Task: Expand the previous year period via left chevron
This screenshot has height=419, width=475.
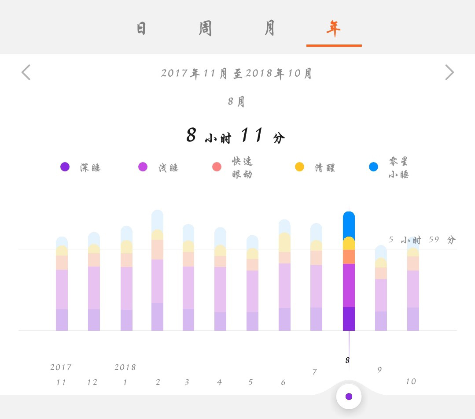Action: 25,72
